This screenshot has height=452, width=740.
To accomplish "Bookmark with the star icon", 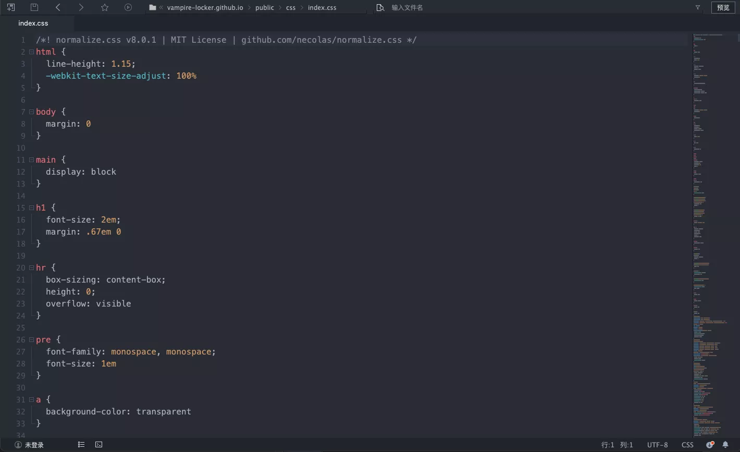I will [105, 7].
